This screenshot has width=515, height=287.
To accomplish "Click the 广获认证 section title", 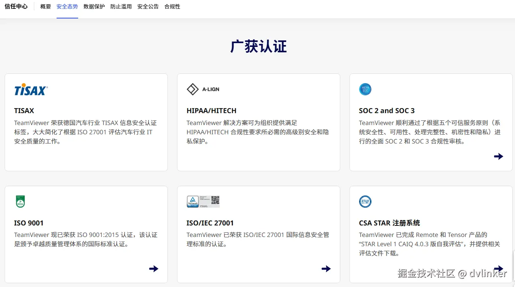I will [259, 47].
